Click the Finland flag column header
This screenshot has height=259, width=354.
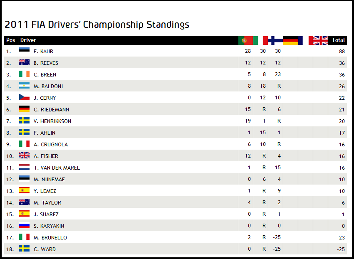[275, 40]
